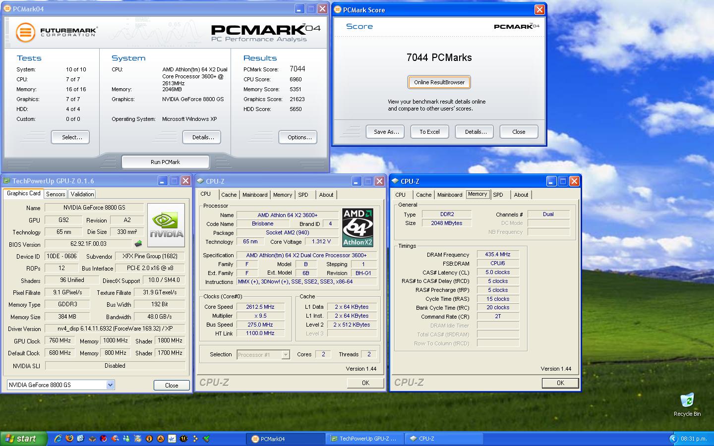Click Details... button under System
The height and width of the screenshot is (446, 714).
202,137
